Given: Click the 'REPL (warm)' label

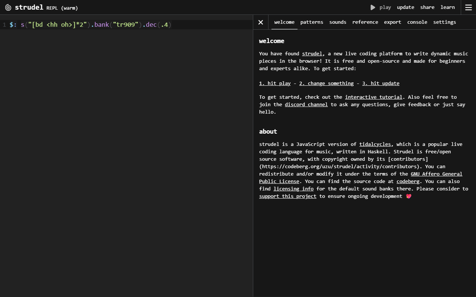Looking at the screenshot, I should pyautogui.click(x=62, y=8).
